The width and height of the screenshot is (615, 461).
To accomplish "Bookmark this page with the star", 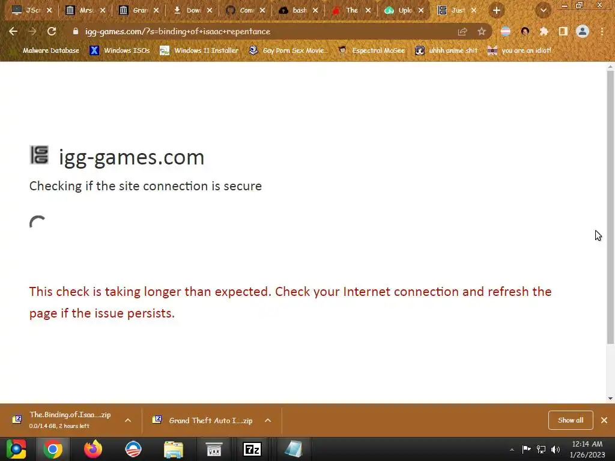I will coord(482,31).
